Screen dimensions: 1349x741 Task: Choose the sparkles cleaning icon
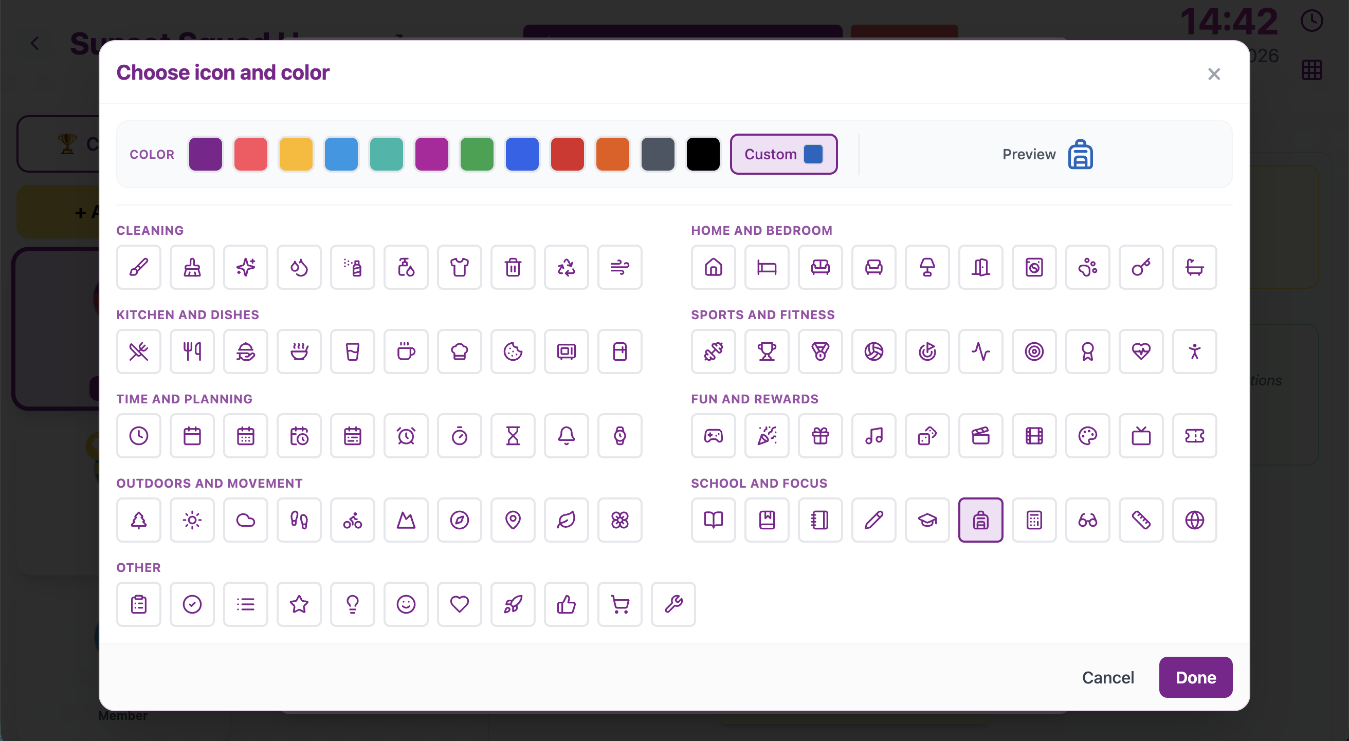(245, 267)
